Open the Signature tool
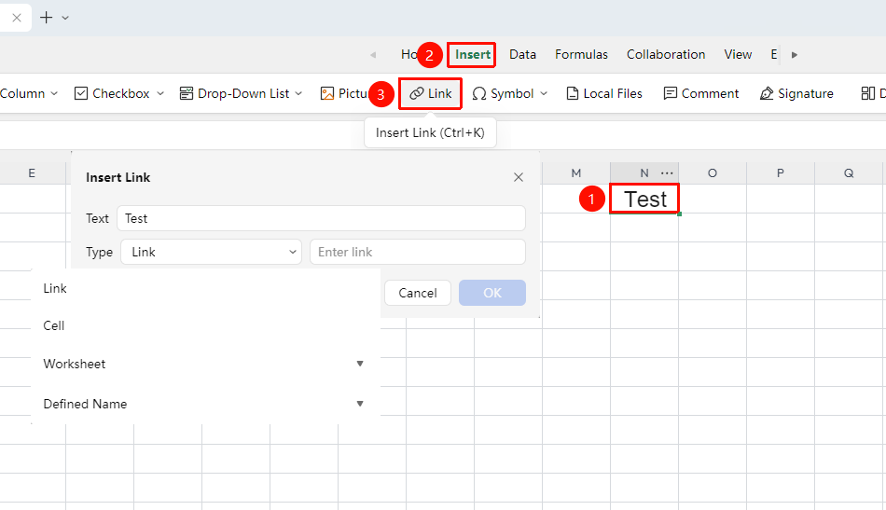Image resolution: width=886 pixels, height=510 pixels. click(x=796, y=94)
